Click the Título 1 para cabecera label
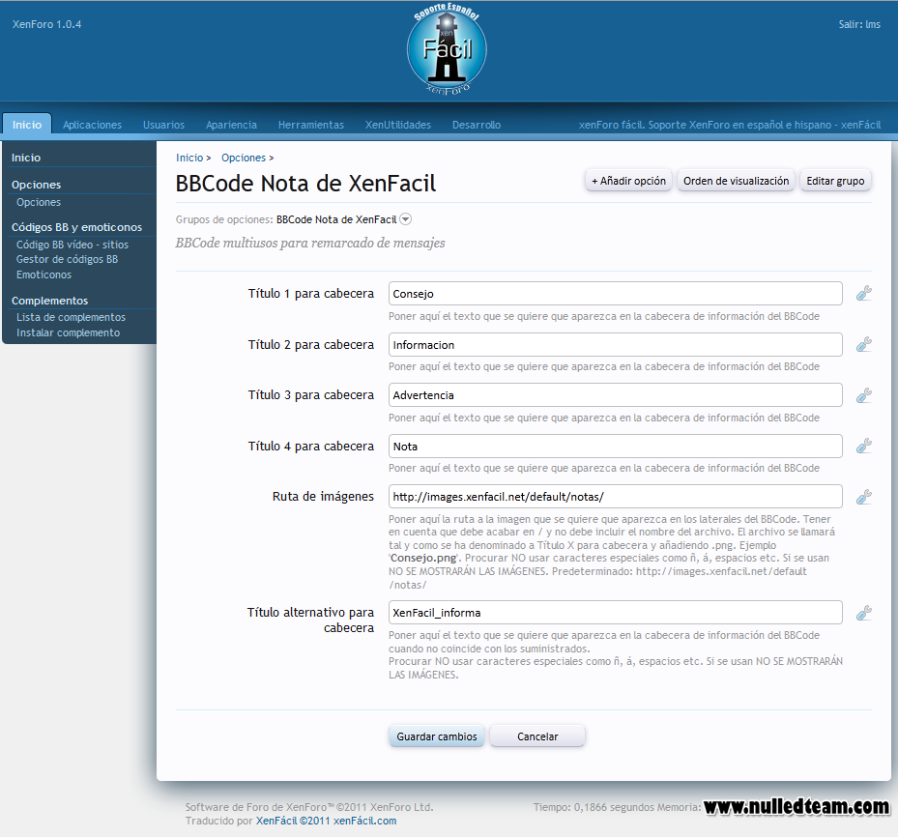Screen dimensions: 898x837 [311, 293]
